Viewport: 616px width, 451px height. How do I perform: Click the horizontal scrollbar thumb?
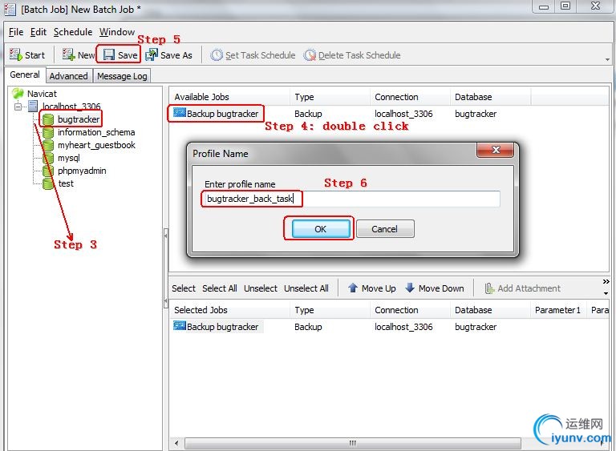coord(353,443)
